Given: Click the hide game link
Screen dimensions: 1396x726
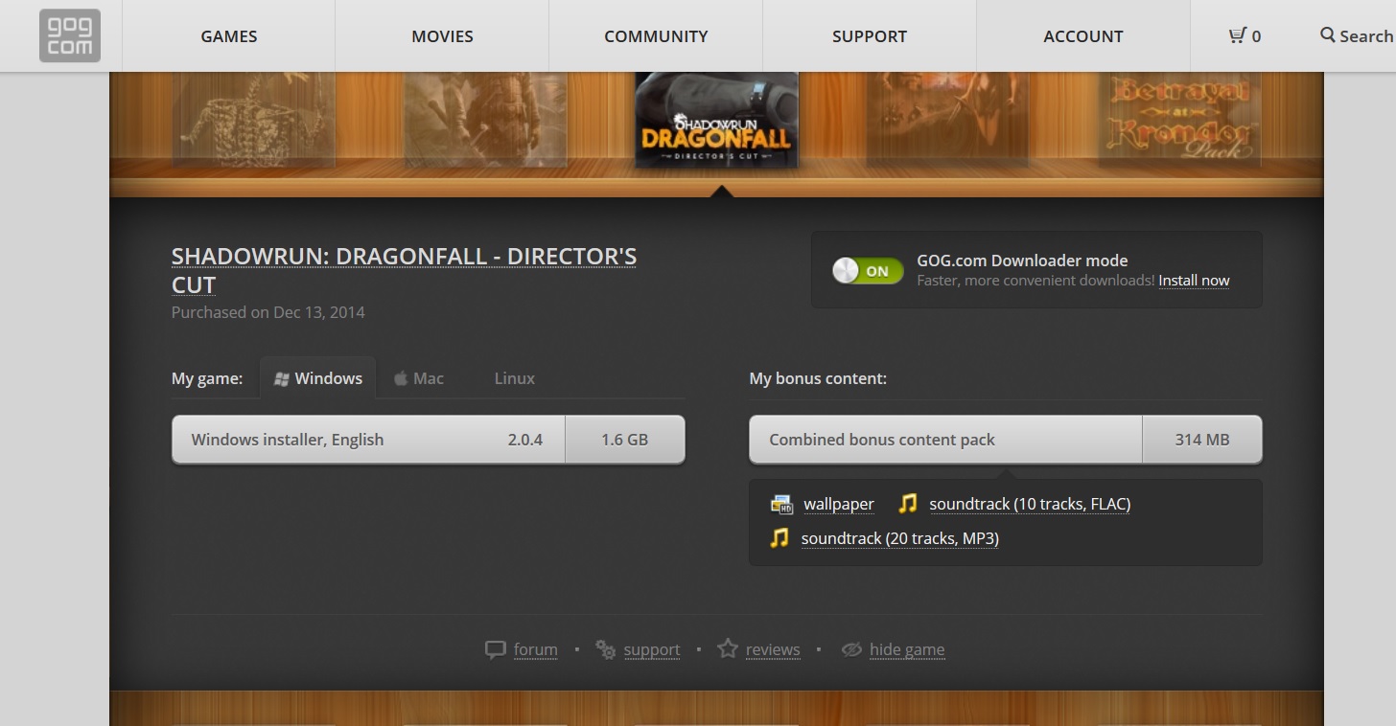Looking at the screenshot, I should point(907,649).
